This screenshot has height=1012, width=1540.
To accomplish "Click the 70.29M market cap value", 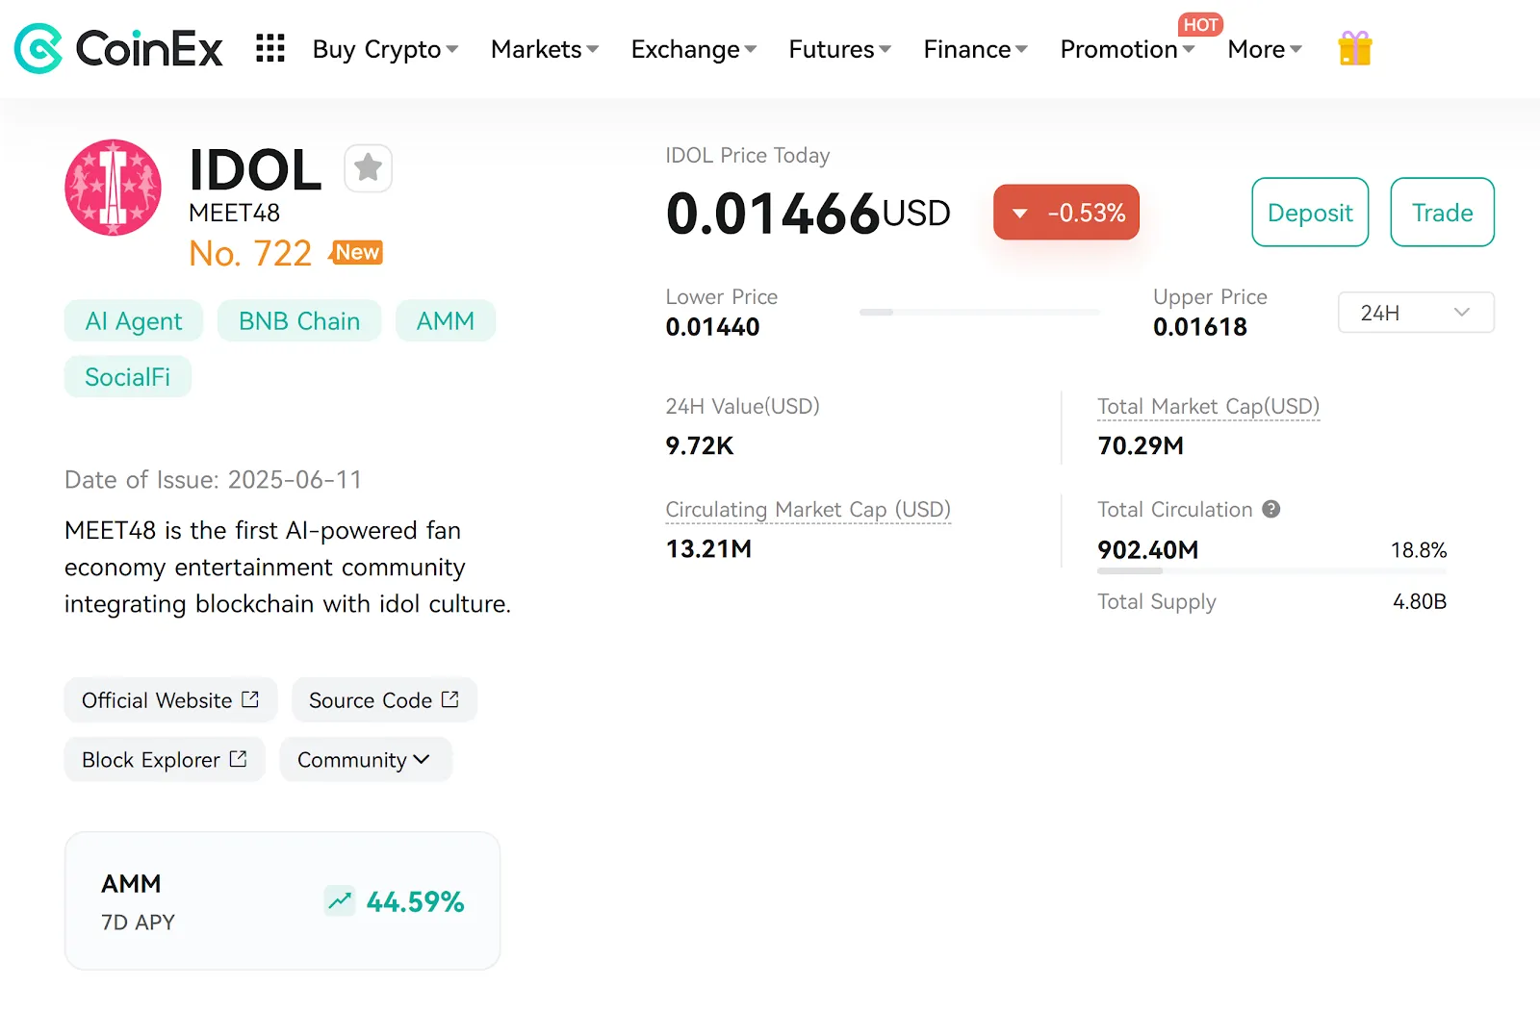I will click(x=1141, y=445).
